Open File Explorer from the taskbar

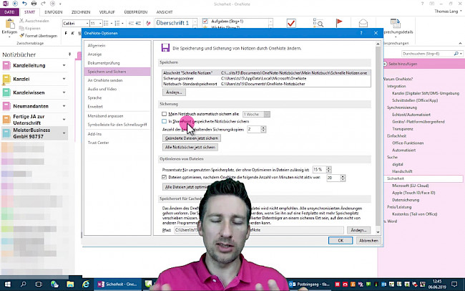coord(70,284)
